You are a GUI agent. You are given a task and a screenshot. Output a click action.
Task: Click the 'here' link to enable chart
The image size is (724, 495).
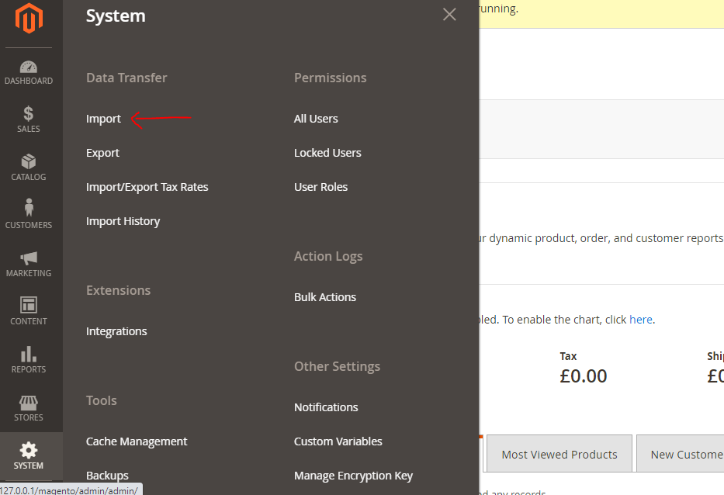640,320
